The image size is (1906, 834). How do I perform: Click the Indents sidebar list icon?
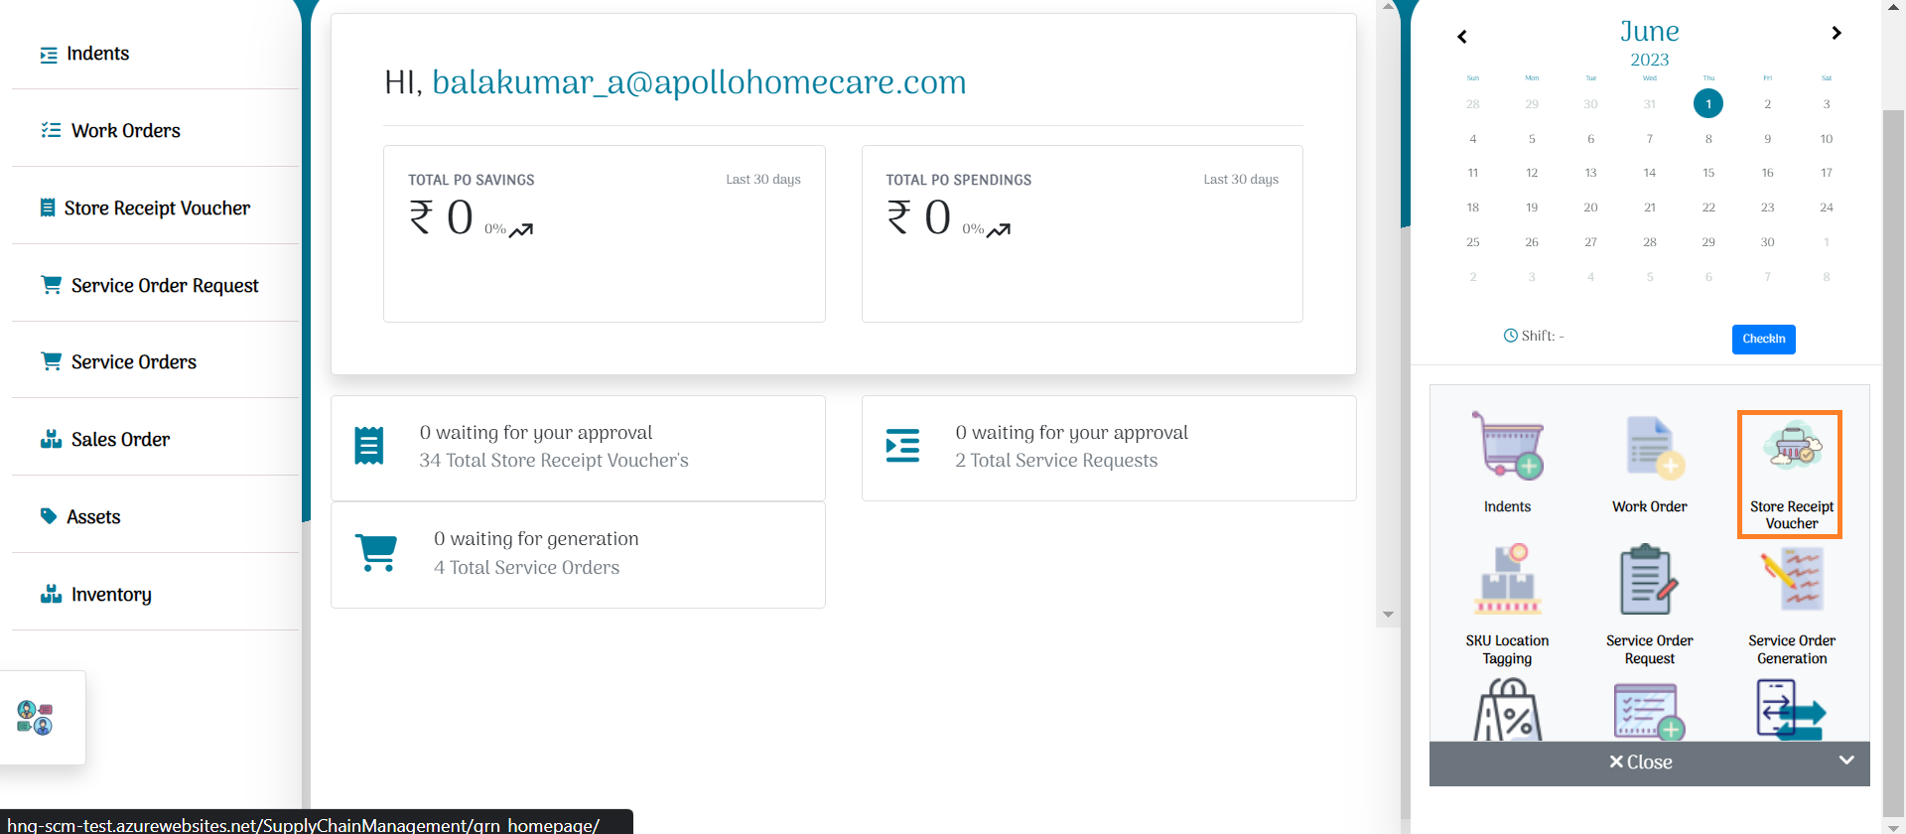click(x=49, y=55)
